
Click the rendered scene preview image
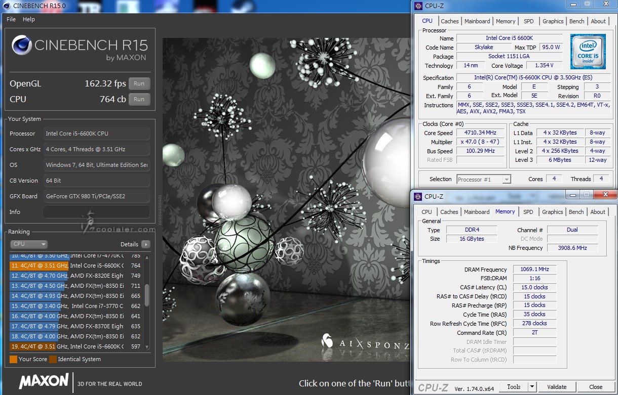[286, 200]
